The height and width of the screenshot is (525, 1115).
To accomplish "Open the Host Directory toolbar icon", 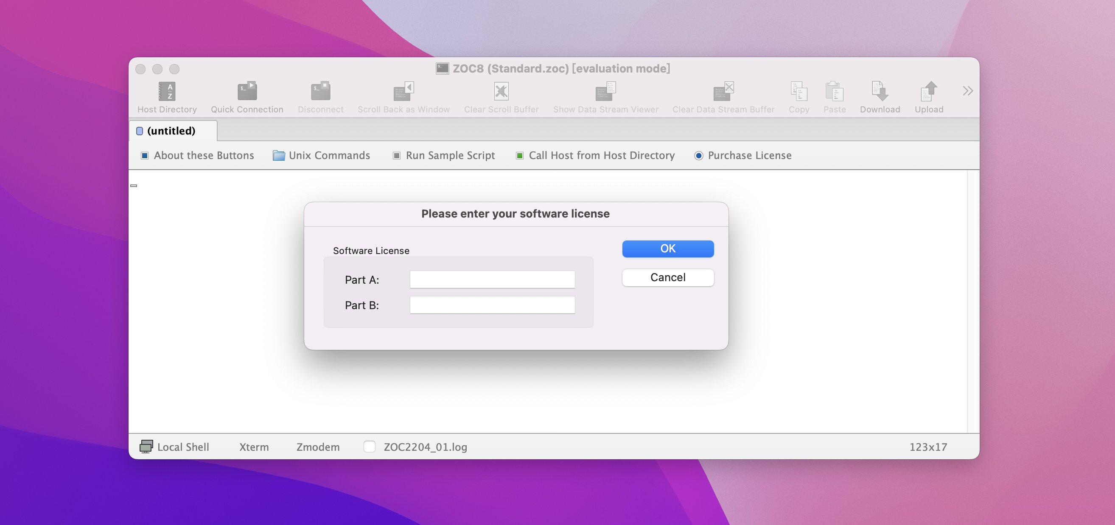I will coord(167,92).
